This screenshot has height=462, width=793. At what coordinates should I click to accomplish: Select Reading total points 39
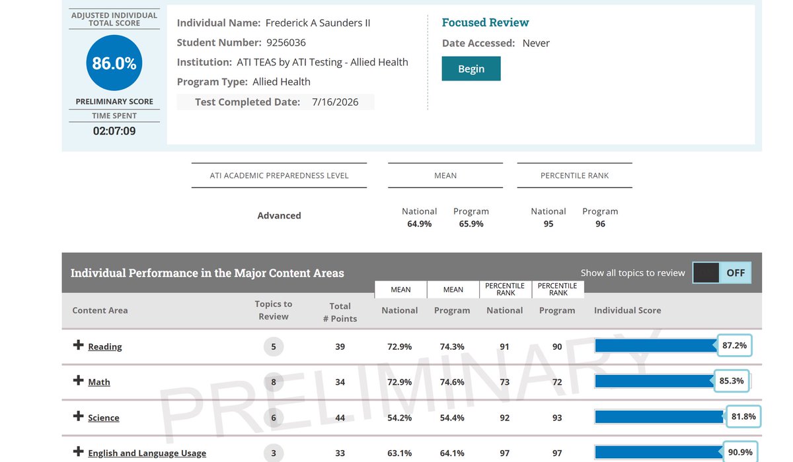[340, 346]
